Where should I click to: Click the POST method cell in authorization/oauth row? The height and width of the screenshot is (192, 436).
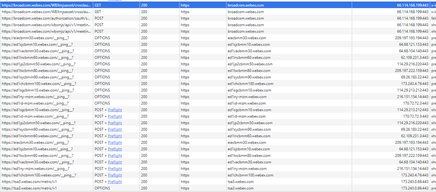pos(98,18)
